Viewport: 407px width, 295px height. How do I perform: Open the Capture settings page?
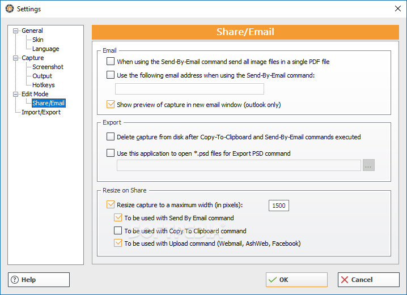[x=33, y=58]
